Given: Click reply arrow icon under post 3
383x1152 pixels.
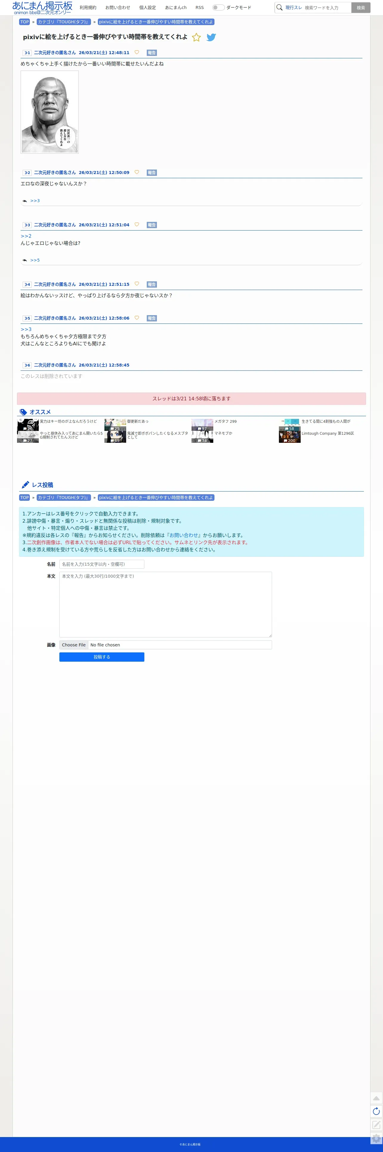Looking at the screenshot, I should click(24, 260).
